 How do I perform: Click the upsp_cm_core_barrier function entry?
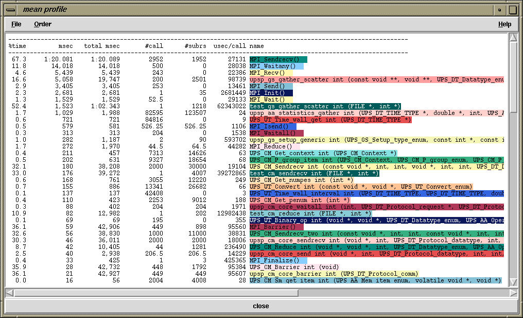334,273
